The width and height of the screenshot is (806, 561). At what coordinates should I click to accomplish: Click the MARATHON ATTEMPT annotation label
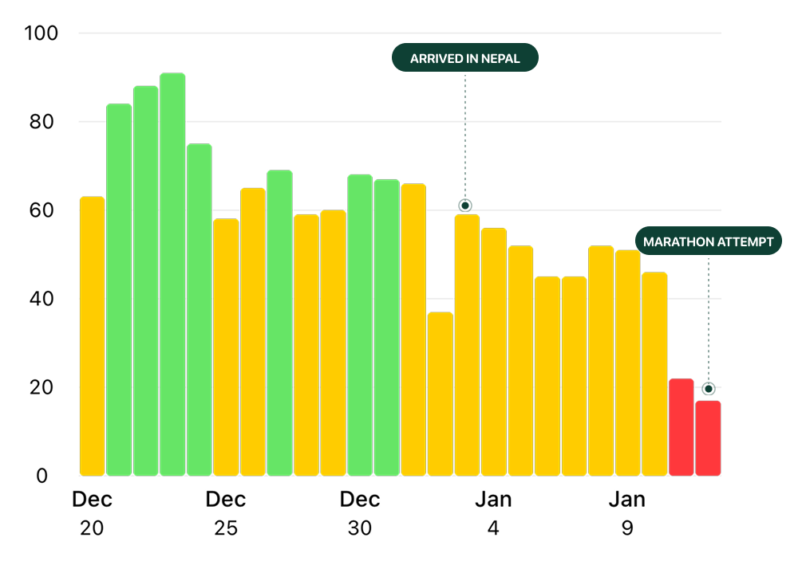(x=708, y=241)
